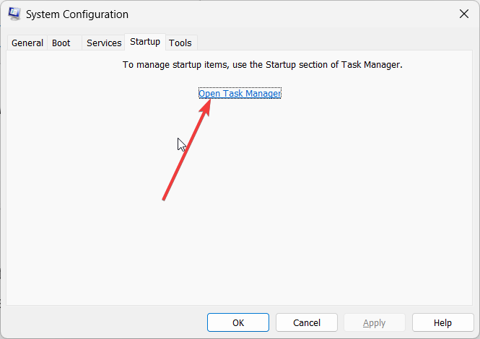Image resolution: width=480 pixels, height=339 pixels.
Task: Click the Startup tab
Action: (145, 42)
